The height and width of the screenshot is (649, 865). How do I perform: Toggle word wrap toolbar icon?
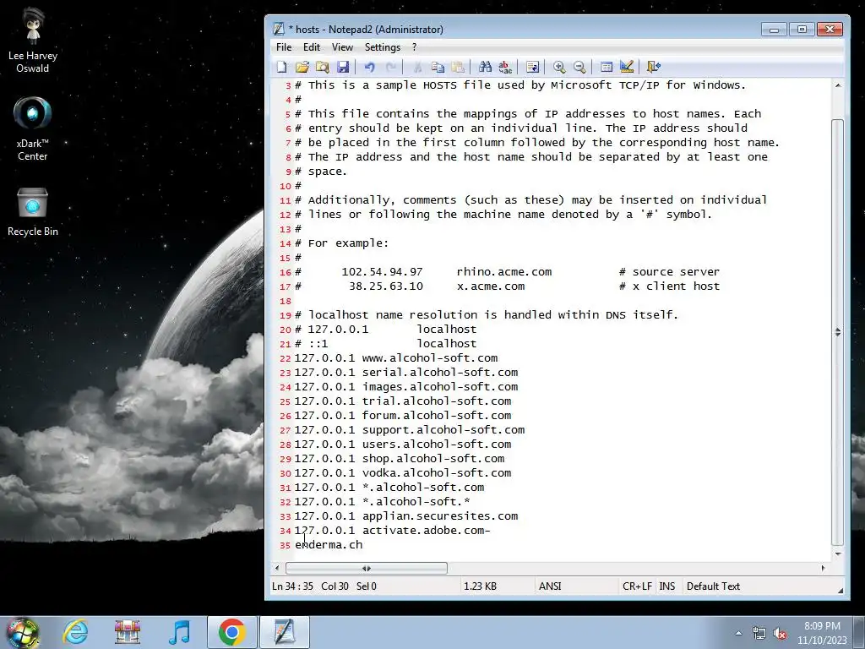pos(532,67)
